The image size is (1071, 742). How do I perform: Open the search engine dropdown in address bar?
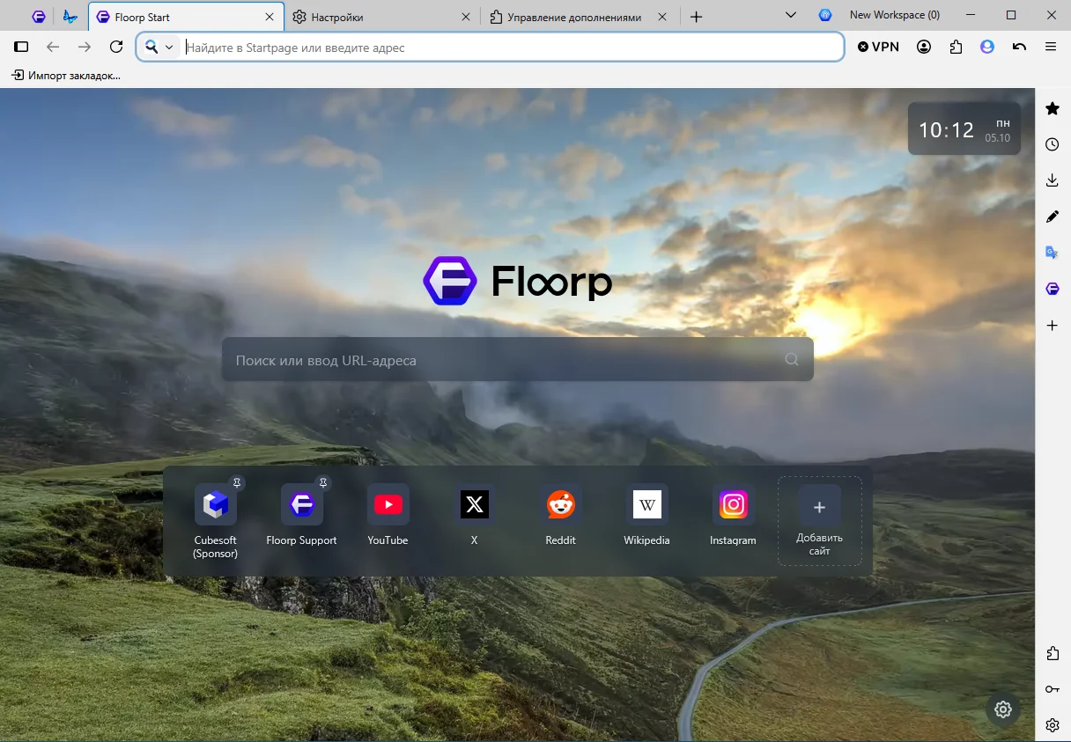pos(159,47)
